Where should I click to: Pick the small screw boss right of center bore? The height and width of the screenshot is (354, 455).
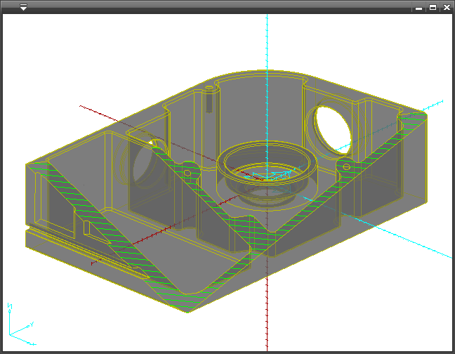click(x=345, y=166)
